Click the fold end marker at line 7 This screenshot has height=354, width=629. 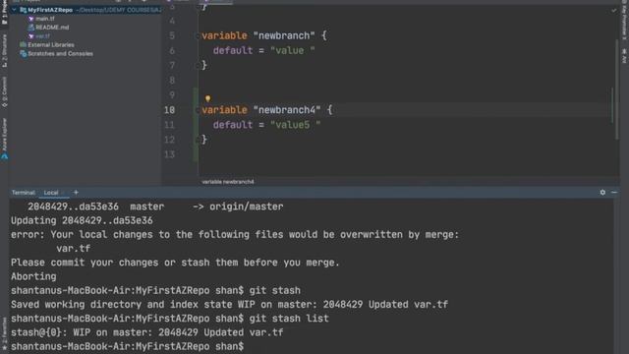point(198,66)
